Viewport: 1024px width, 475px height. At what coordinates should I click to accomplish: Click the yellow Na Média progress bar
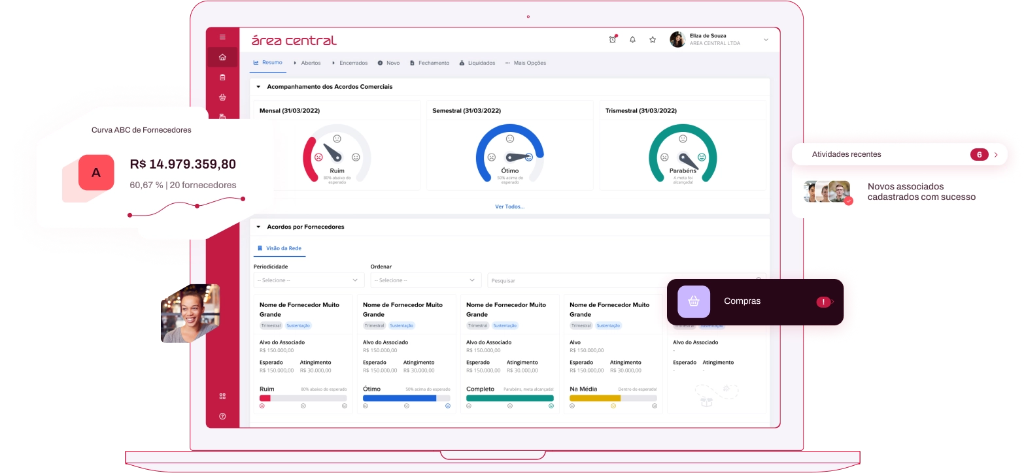click(x=595, y=398)
